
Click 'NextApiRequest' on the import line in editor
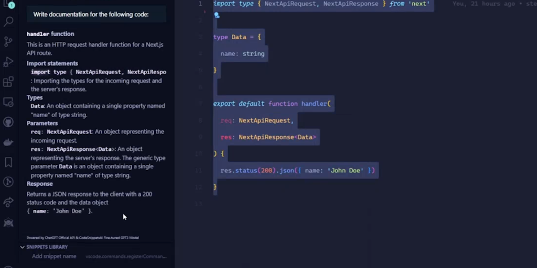coord(289,4)
